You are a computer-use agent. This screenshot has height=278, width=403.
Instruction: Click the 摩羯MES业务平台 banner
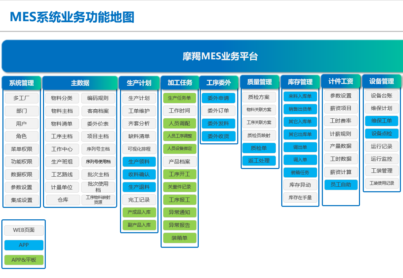(x=220, y=56)
